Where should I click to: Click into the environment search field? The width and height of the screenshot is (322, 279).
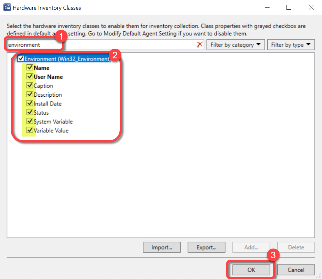click(x=101, y=45)
